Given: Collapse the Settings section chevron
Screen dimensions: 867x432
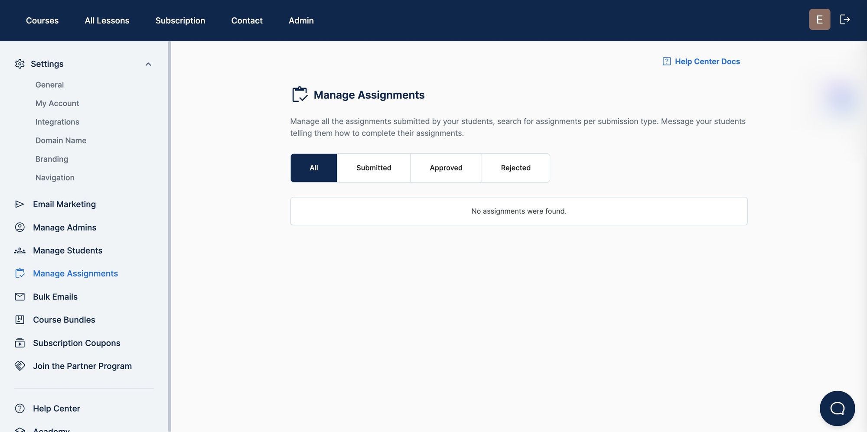Looking at the screenshot, I should coord(148,64).
